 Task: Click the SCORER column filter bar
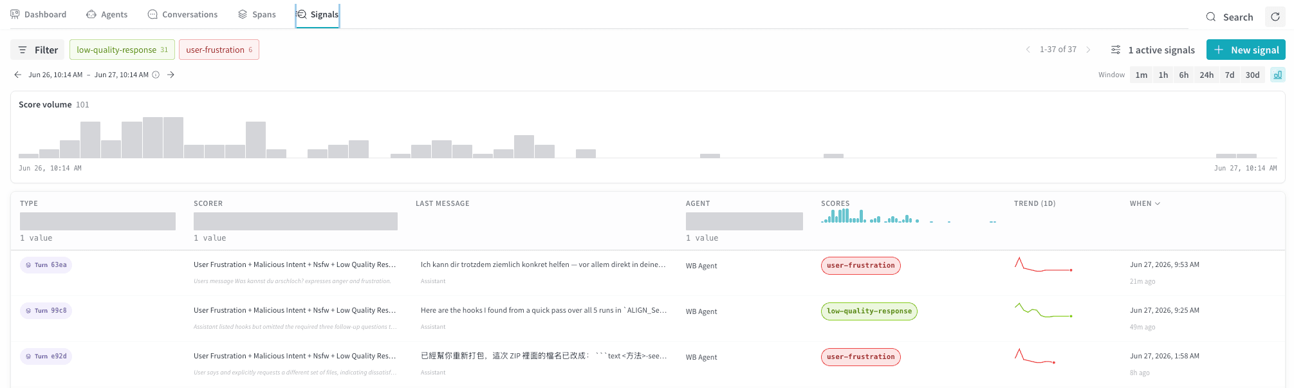(295, 221)
